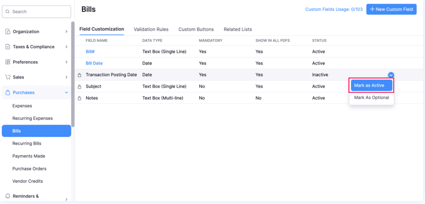This screenshot has height=204, width=425.
Task: Click the Taxes & Compliance icon
Action: (x=7, y=47)
